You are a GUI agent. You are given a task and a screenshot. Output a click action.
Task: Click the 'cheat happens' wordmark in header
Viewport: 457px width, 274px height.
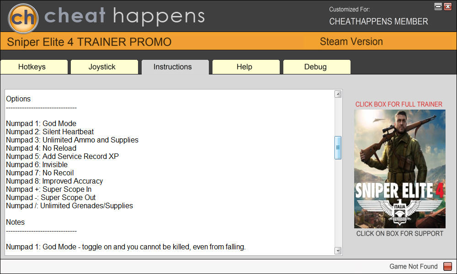(x=124, y=16)
